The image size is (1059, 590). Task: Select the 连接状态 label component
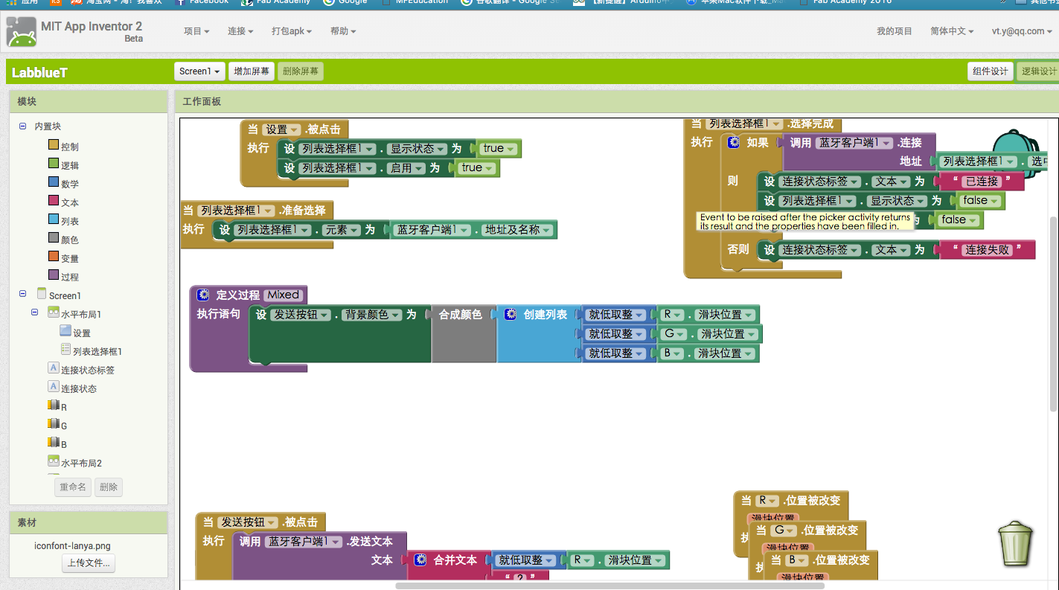(79, 388)
